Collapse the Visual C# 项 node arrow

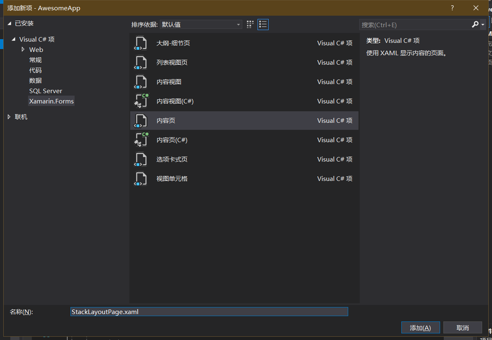tap(14, 39)
